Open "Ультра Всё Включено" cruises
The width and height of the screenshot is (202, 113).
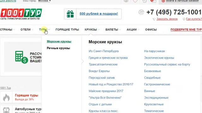tap(105, 98)
